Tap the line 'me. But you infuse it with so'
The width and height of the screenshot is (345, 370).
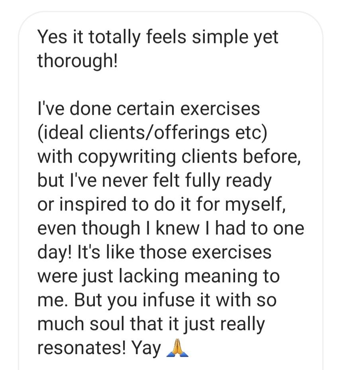[157, 300]
